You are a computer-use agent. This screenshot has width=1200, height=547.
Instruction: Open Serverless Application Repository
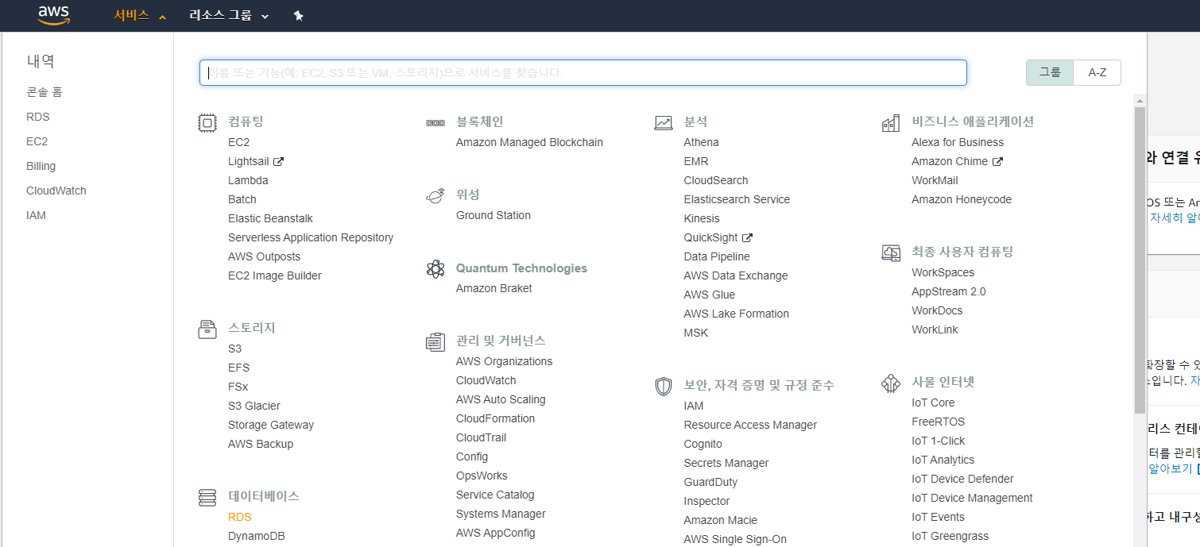point(311,237)
